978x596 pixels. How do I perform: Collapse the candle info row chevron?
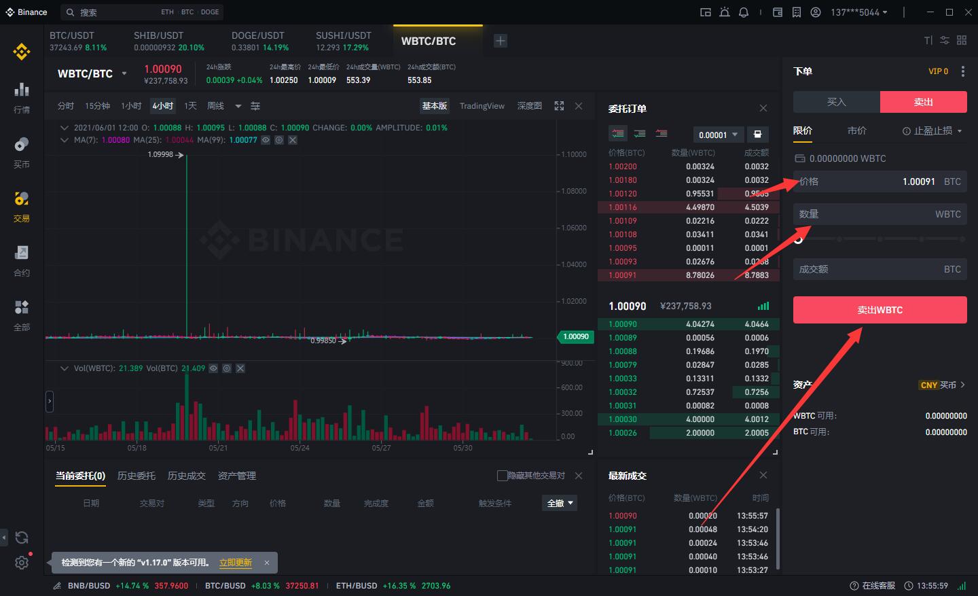65,128
